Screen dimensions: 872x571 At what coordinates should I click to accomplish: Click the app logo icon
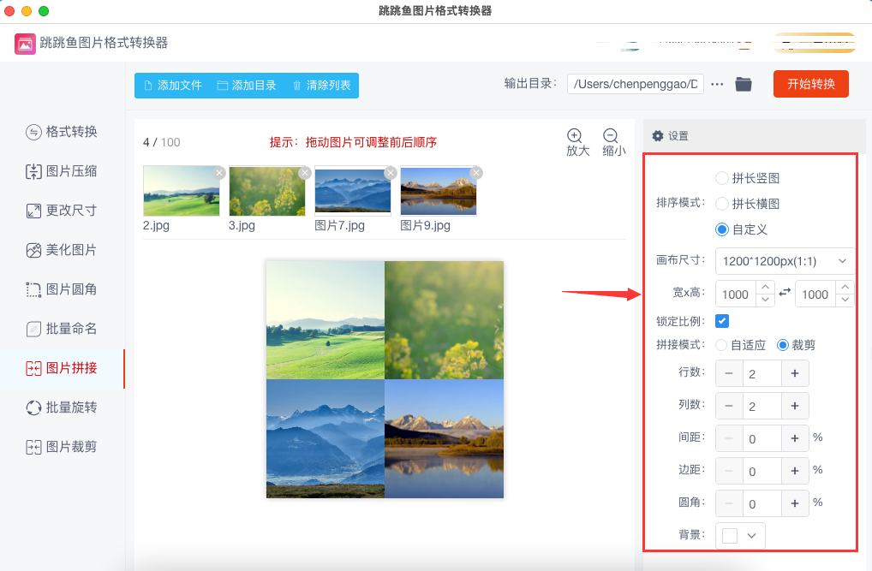point(25,44)
